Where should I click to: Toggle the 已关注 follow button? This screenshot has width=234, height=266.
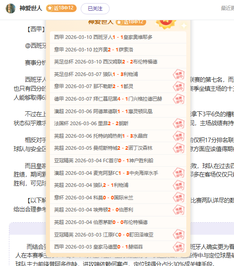pyautogui.click(x=95, y=8)
